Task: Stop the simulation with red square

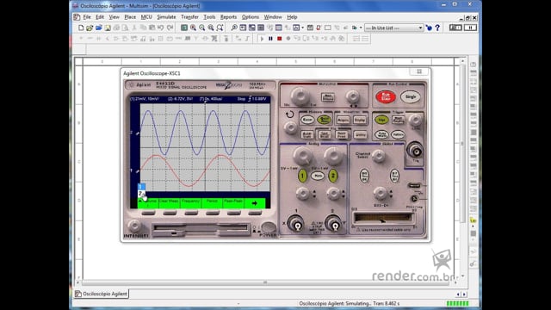Action: point(279,39)
